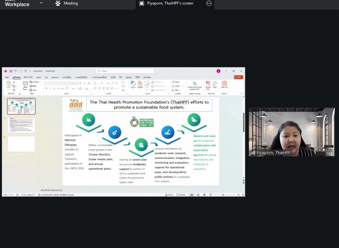
Task: Collapse the ribbon using the chevron at right
Action: [242, 93]
